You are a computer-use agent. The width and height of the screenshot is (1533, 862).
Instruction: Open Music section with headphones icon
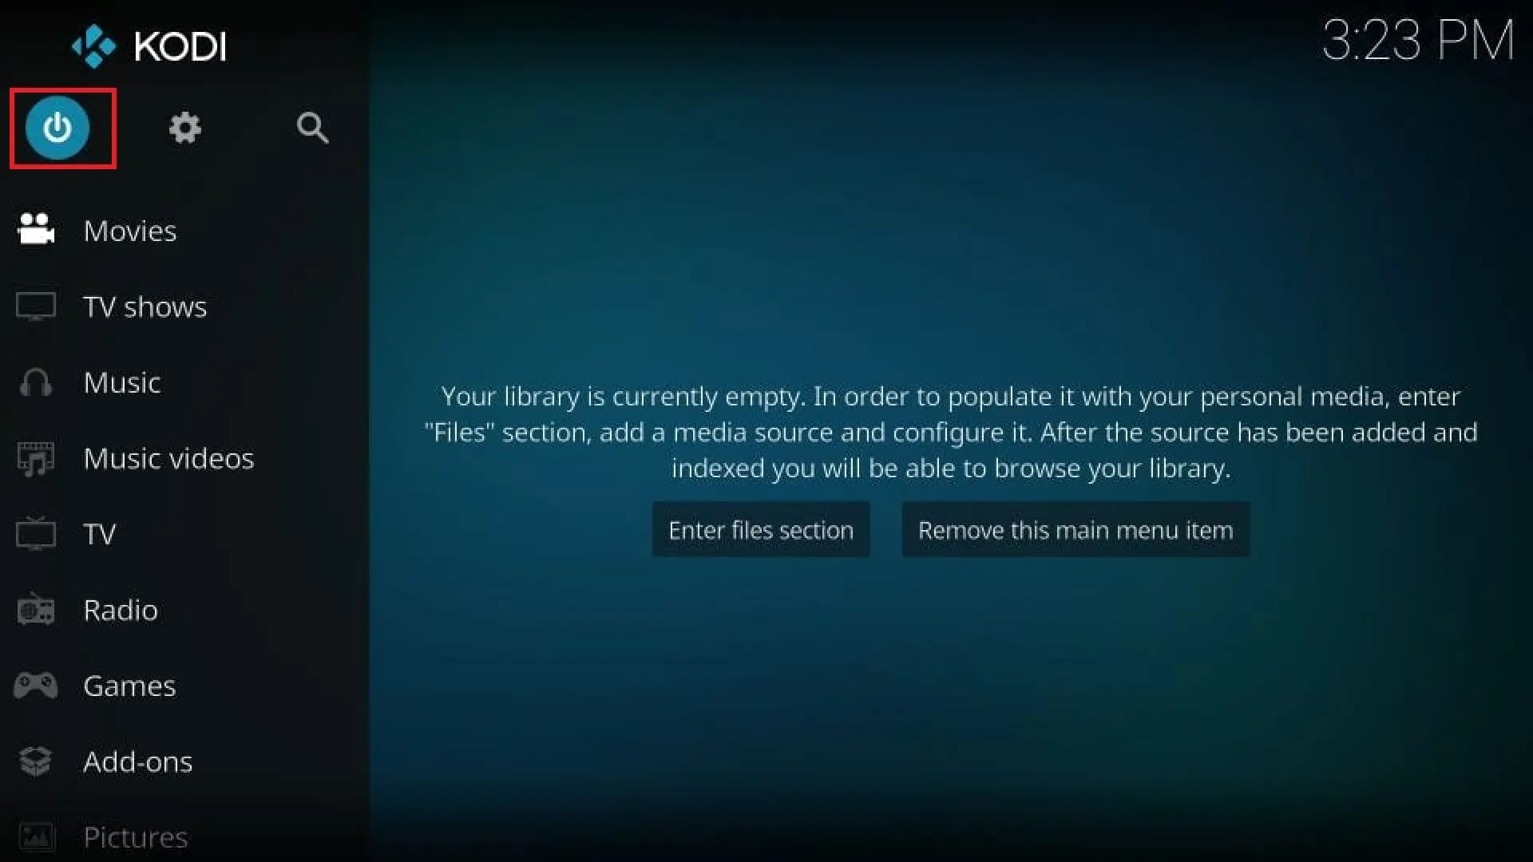tap(121, 381)
